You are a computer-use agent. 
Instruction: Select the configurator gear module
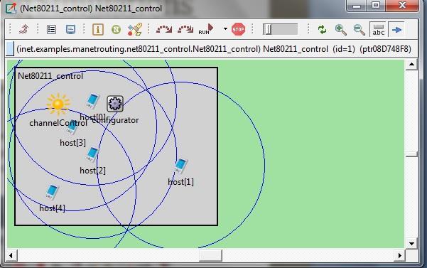(115, 104)
